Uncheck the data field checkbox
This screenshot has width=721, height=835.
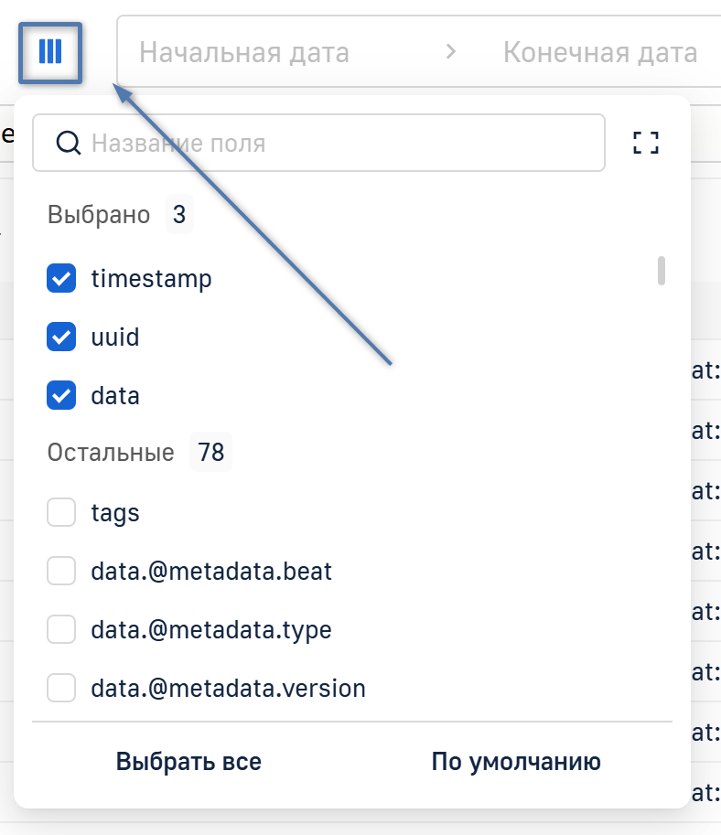(61, 396)
